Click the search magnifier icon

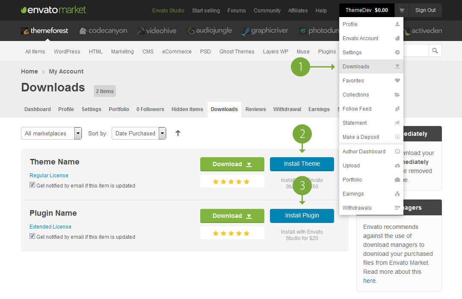[x=435, y=51]
